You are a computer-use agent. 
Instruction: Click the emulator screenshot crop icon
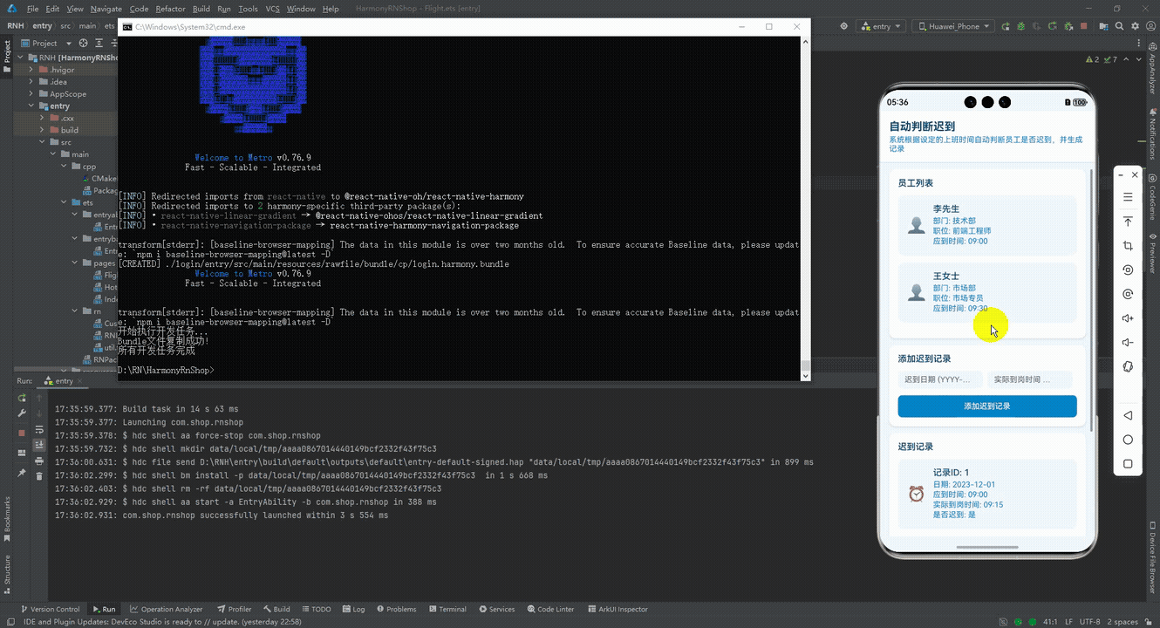[1128, 246]
